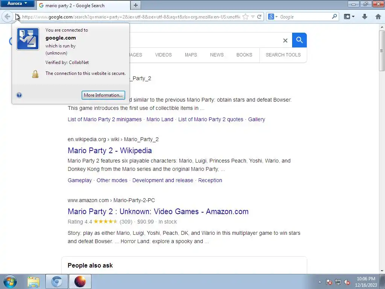Open SEARCH TOOLS options
Screen dimensions: 385x289
pyautogui.click(x=283, y=55)
